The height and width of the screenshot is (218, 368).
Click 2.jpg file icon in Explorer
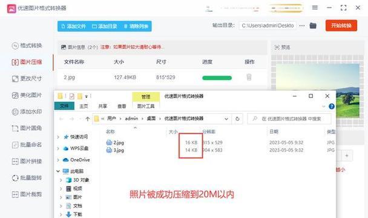pos(109,142)
